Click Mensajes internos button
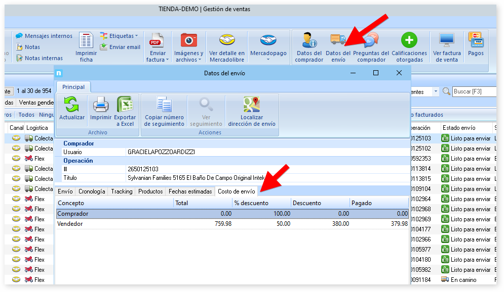Image resolution: width=504 pixels, height=292 pixels. (x=44, y=36)
